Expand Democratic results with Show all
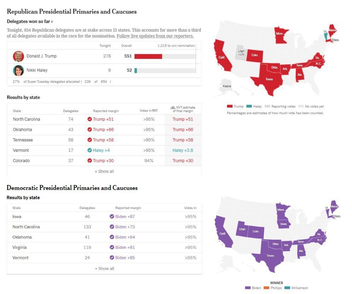Screen dimensions: 352x294 [104, 269]
